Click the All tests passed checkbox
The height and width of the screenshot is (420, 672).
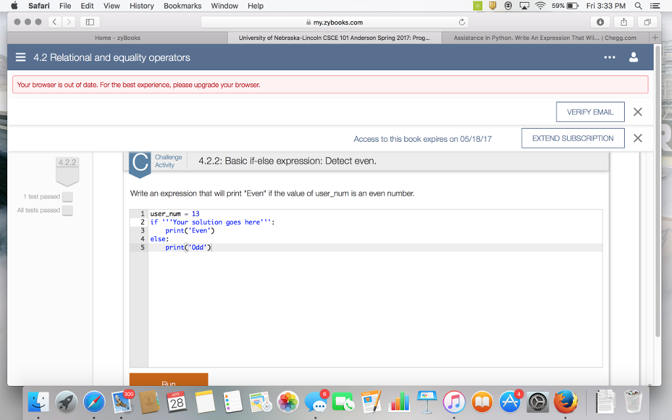pyautogui.click(x=68, y=211)
